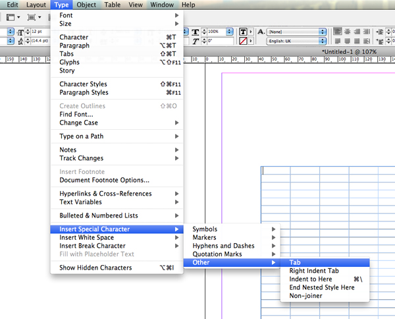Click the text fill colour T icon
Viewport: 395px width, 319px height.
tap(243, 32)
